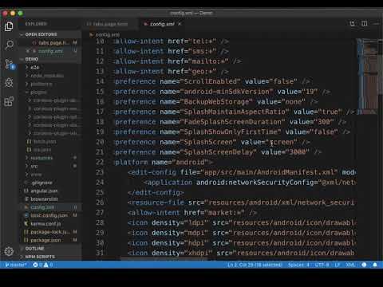Click the UTF-8 encoding indicator
383x287 pixels.
(322, 265)
